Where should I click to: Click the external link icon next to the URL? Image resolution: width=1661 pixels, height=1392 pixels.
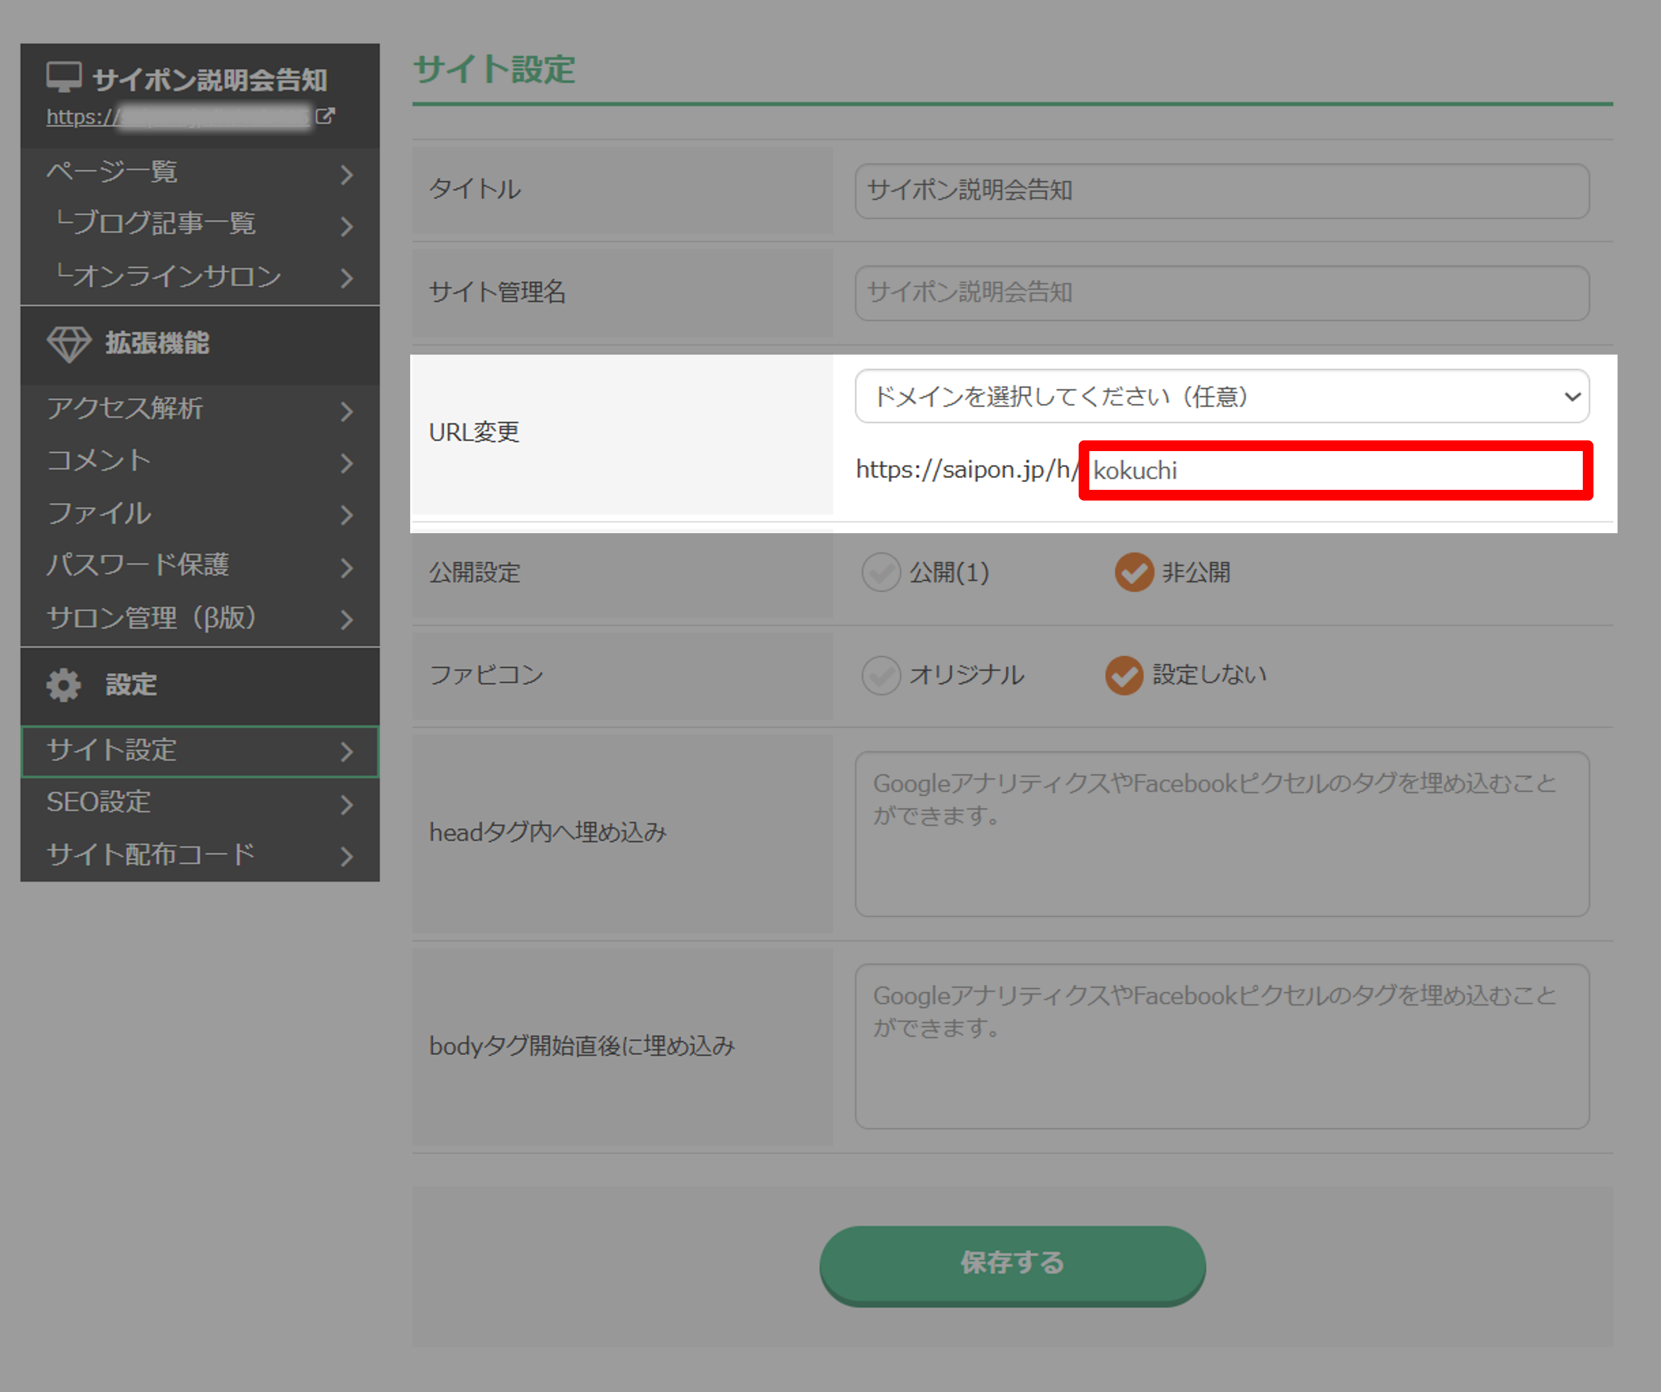pyautogui.click(x=325, y=116)
